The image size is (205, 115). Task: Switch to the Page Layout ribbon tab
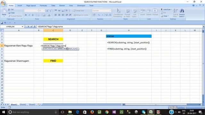(x=31, y=6)
